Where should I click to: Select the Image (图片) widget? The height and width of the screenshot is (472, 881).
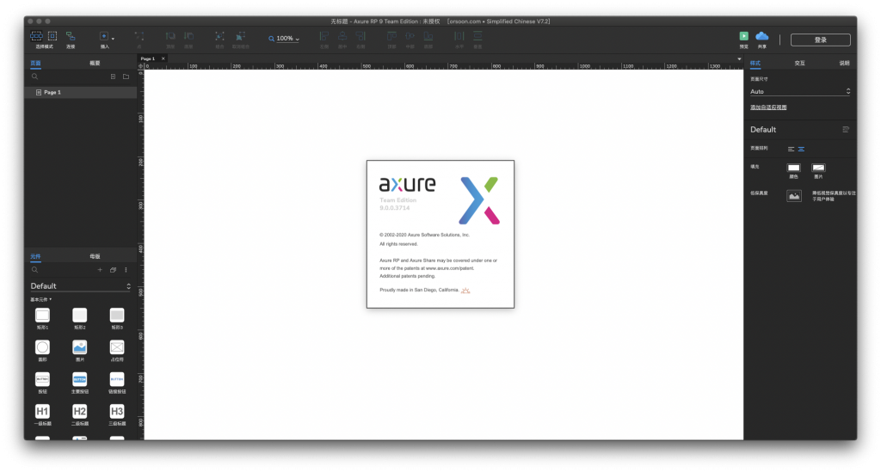point(80,350)
